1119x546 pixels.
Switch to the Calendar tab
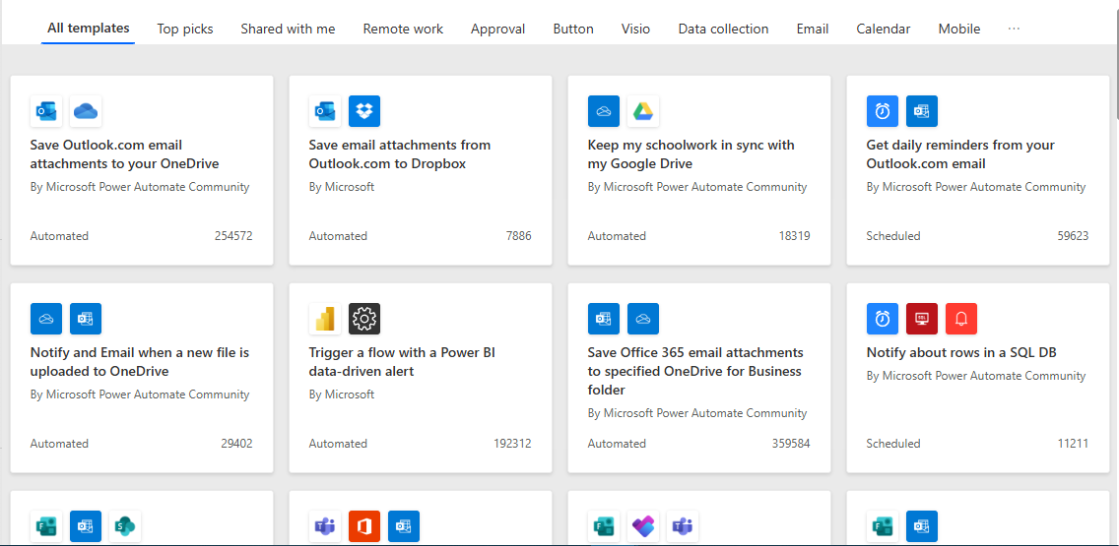pos(884,30)
